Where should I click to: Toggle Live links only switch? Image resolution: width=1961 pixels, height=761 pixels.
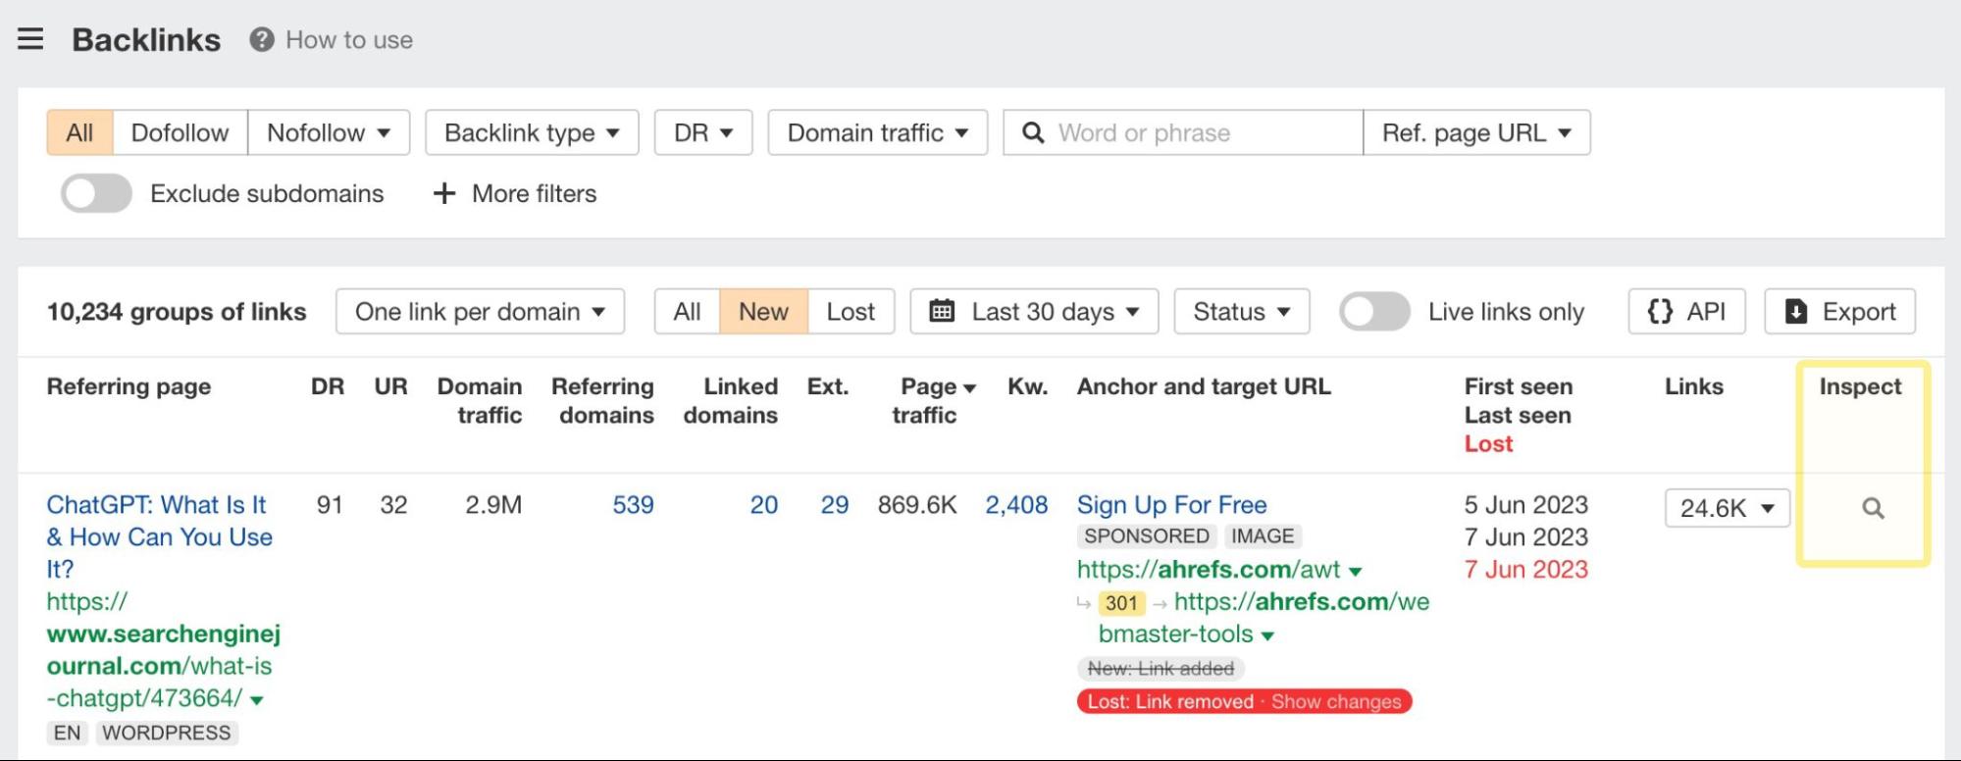click(1374, 312)
